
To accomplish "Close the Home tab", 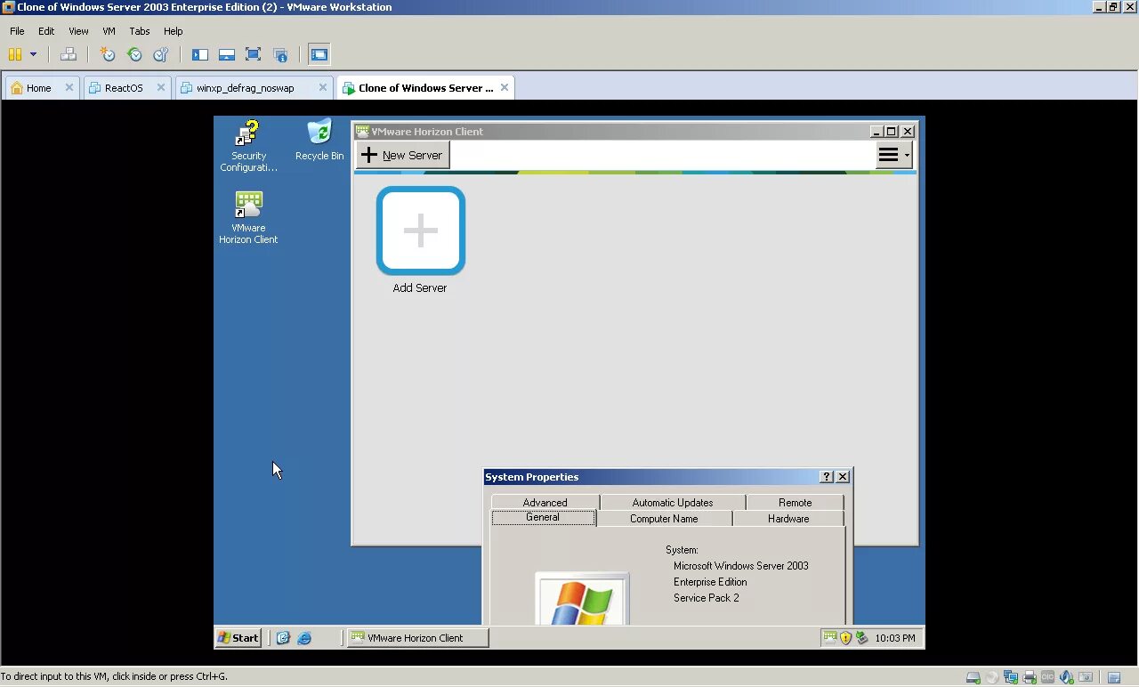I will tap(69, 87).
